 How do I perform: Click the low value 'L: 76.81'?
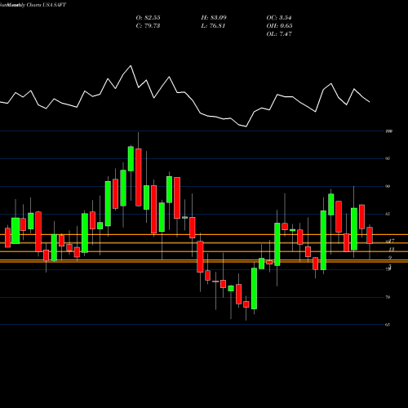[x=213, y=26]
